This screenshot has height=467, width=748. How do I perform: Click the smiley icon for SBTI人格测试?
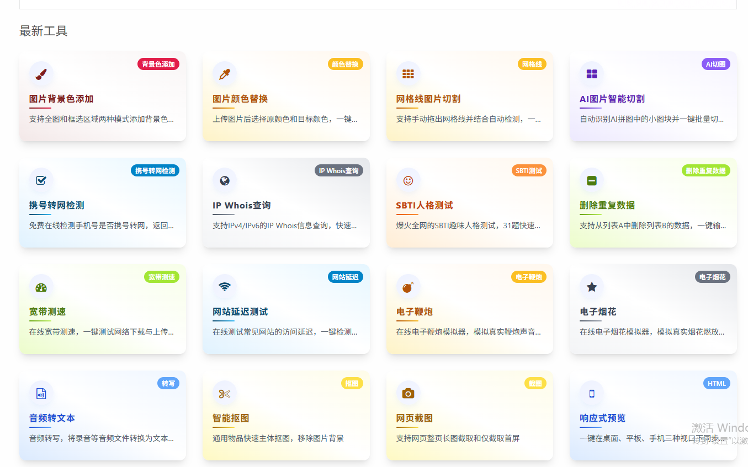click(x=408, y=180)
